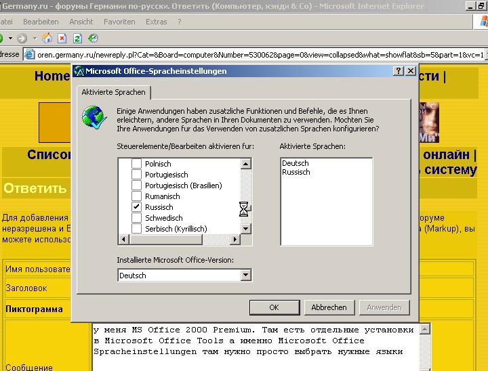The height and width of the screenshot is (371, 488).
Task: Click the Home icon in browser toolbar
Action: (x=47, y=38)
